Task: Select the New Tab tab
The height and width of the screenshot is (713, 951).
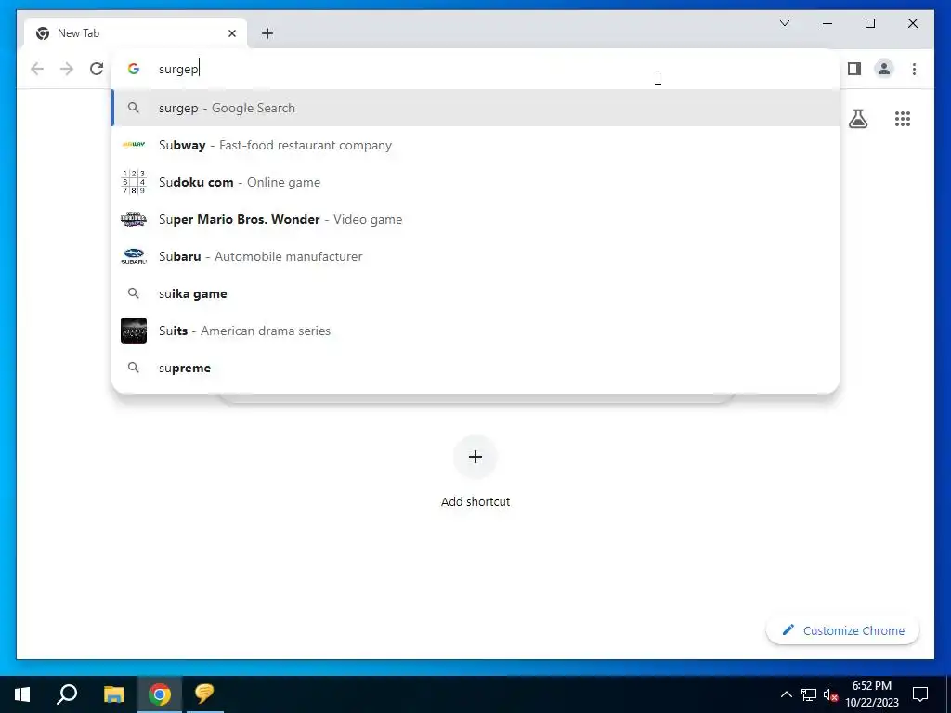Action: click(x=136, y=33)
